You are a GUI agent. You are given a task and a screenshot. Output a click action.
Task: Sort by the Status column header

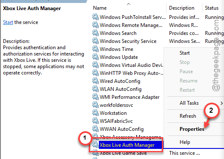point(212,8)
